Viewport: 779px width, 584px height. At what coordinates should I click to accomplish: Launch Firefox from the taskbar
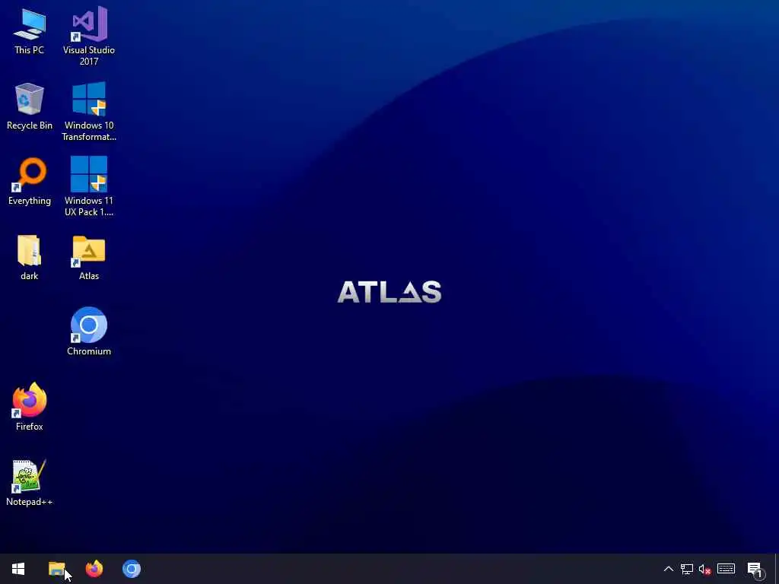pyautogui.click(x=94, y=569)
